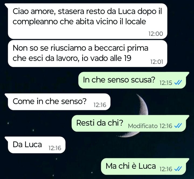Tap the 'Da Luca' received message
194x179 pixels.
click(35, 145)
